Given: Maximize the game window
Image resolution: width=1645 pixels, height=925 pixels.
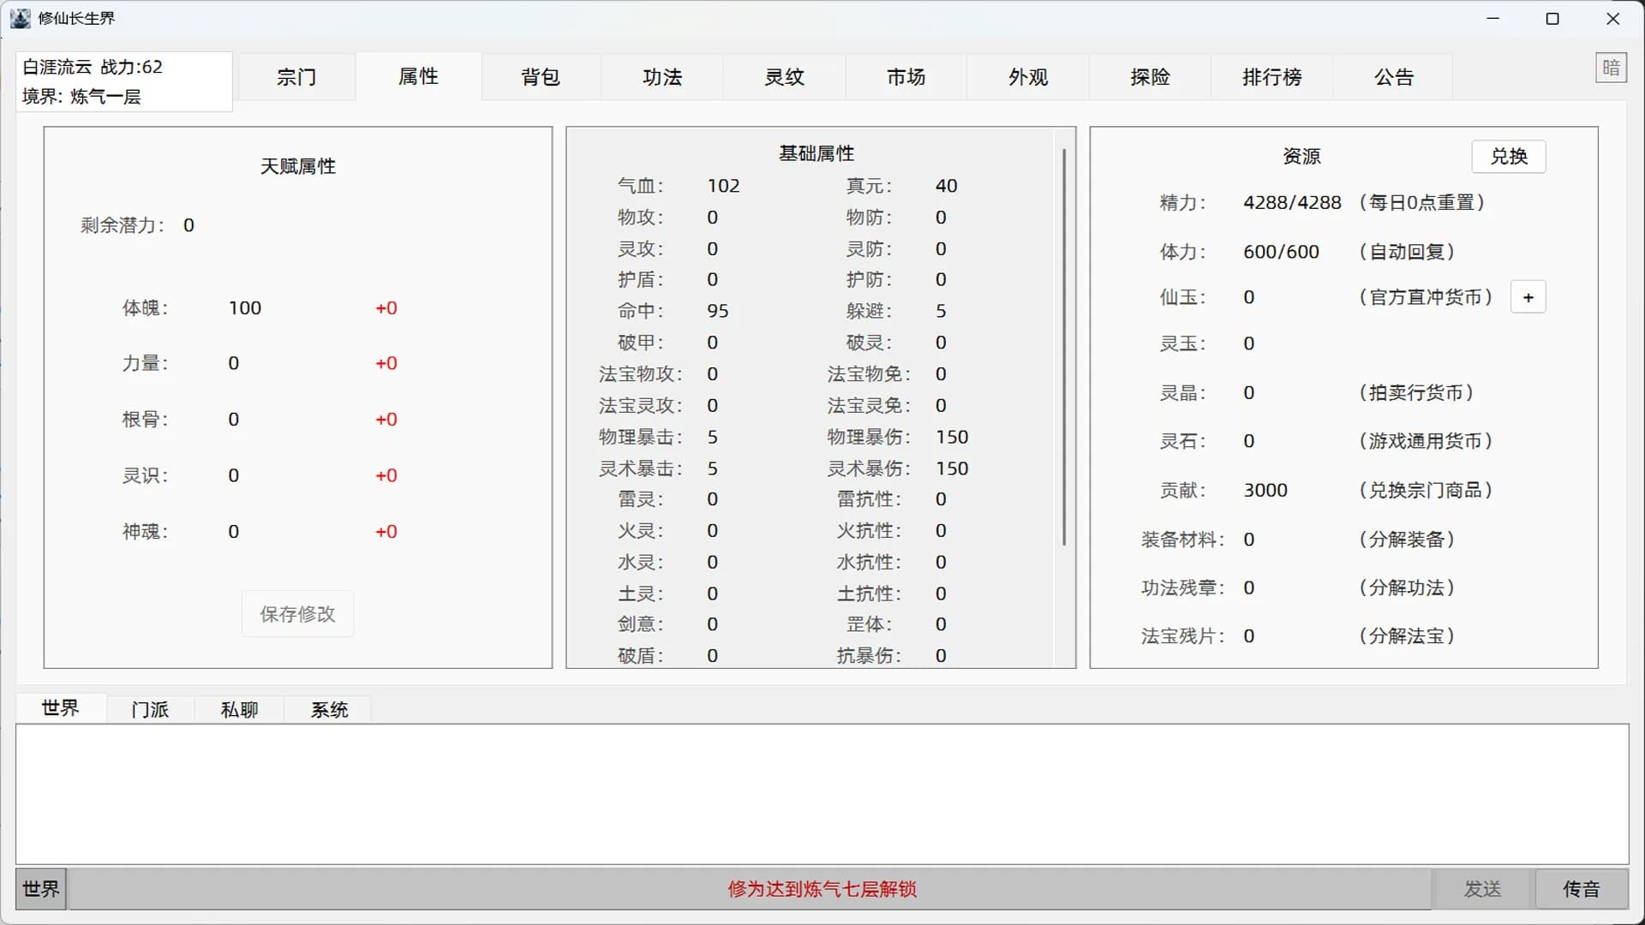Looking at the screenshot, I should [x=1552, y=19].
